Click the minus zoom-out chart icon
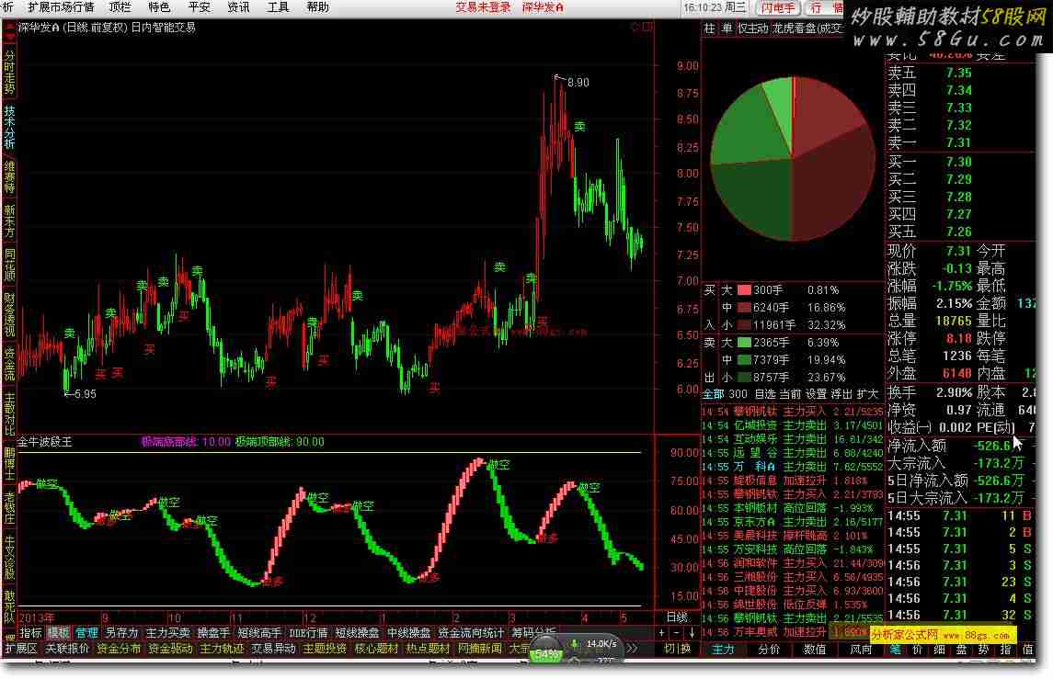 click(x=676, y=633)
